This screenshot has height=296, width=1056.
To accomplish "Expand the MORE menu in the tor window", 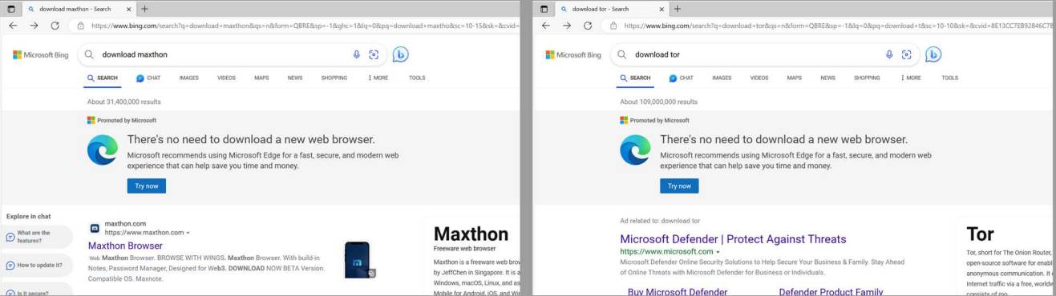I will [912, 78].
